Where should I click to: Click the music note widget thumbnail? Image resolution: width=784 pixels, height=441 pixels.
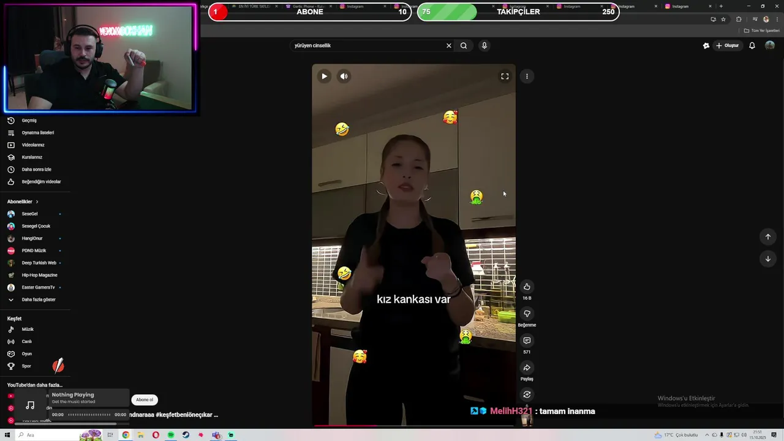pyautogui.click(x=30, y=405)
